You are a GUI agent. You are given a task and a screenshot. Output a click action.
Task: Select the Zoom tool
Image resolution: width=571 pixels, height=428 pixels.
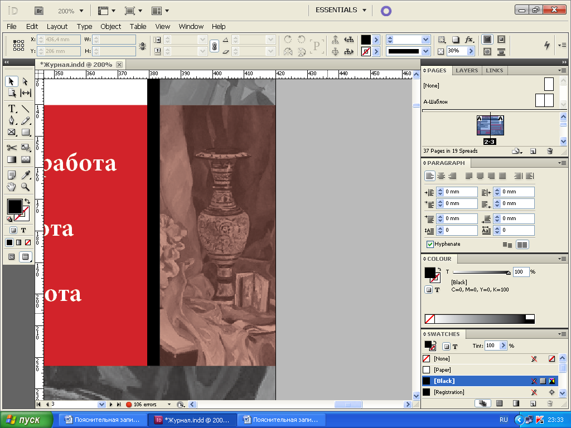click(25, 187)
